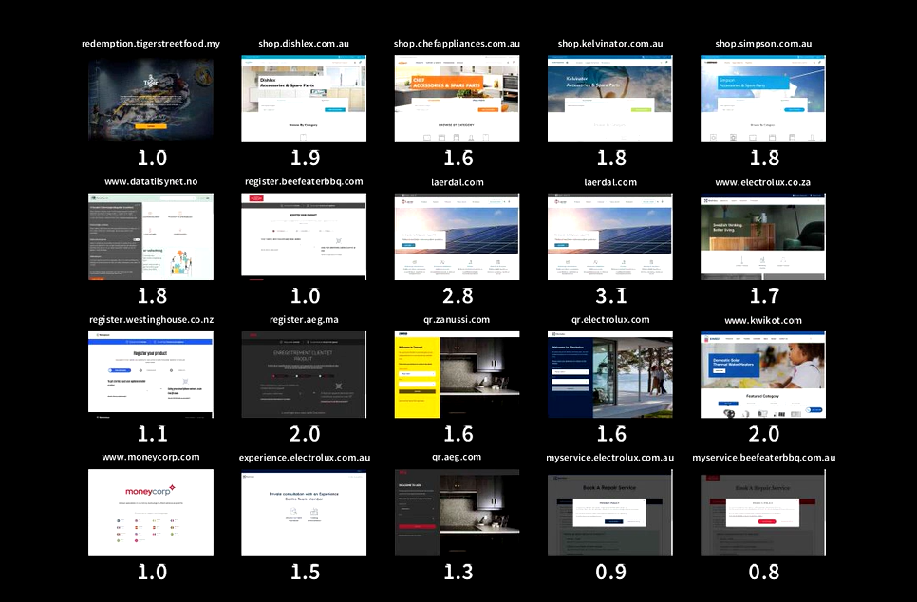Click the red submit button in myservice.beefeaterbbq modal

pyautogui.click(x=767, y=521)
